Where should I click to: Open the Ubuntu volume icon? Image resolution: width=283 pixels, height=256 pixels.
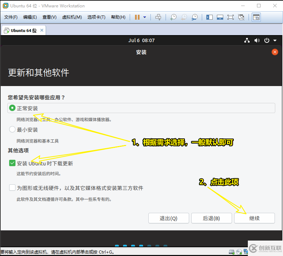[257, 40]
